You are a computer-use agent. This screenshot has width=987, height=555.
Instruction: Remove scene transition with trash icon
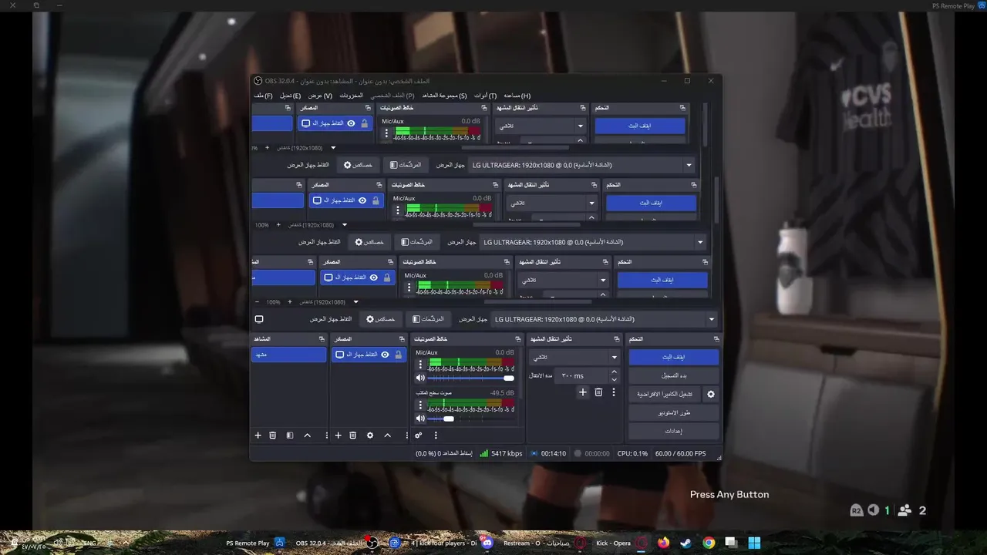(x=598, y=392)
